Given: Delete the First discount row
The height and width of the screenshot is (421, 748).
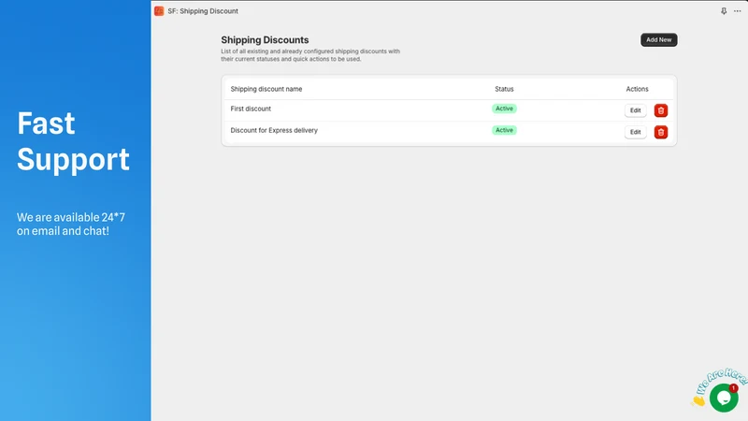Looking at the screenshot, I should [x=661, y=110].
